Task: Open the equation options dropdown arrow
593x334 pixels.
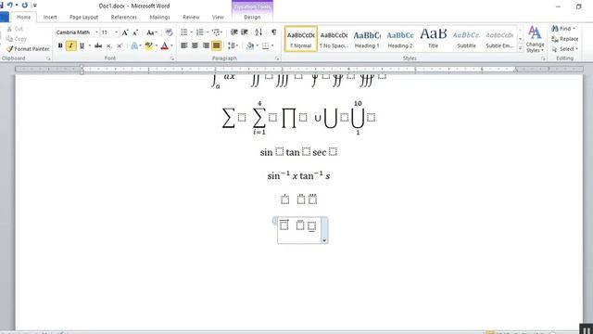Action: (324, 240)
